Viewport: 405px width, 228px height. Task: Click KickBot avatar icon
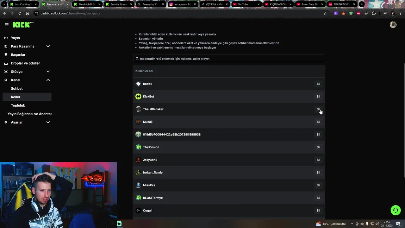(x=138, y=97)
